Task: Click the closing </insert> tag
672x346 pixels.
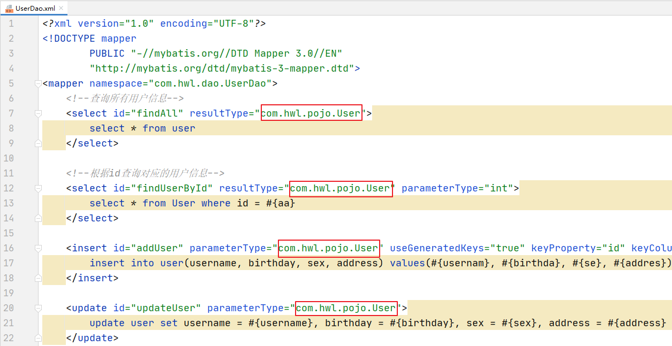Action: coord(93,278)
